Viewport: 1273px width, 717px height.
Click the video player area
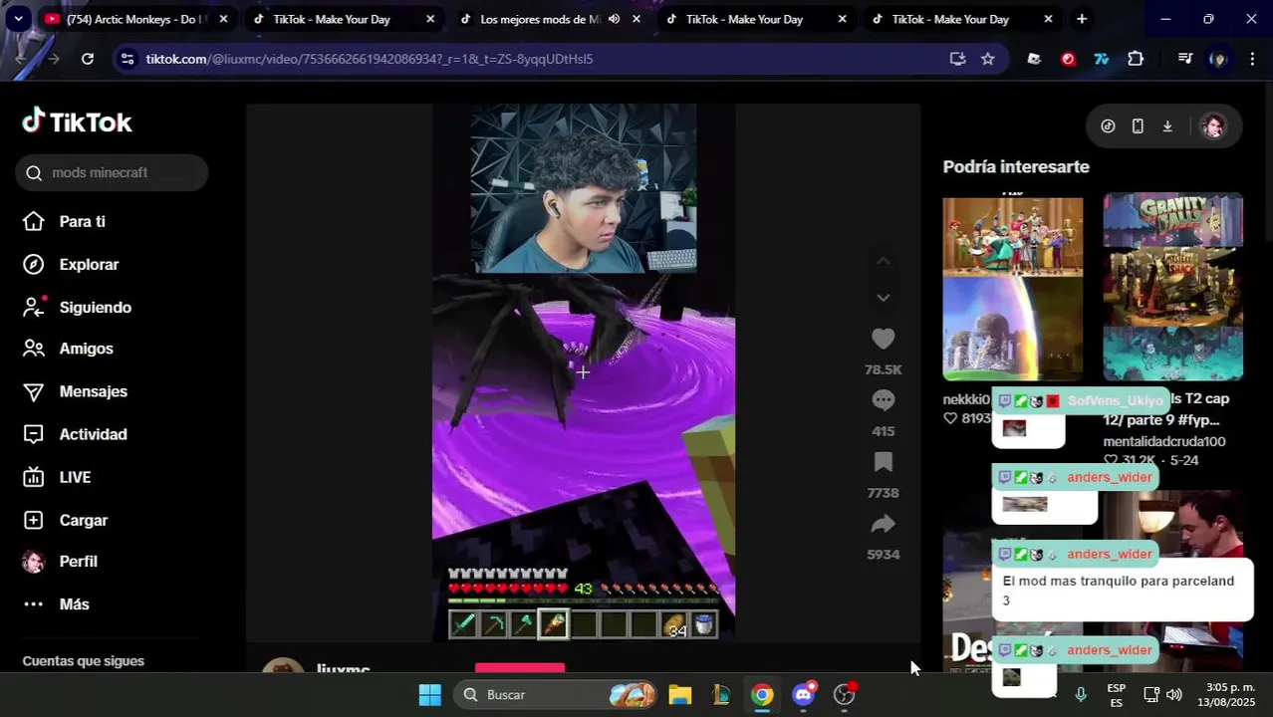(584, 372)
